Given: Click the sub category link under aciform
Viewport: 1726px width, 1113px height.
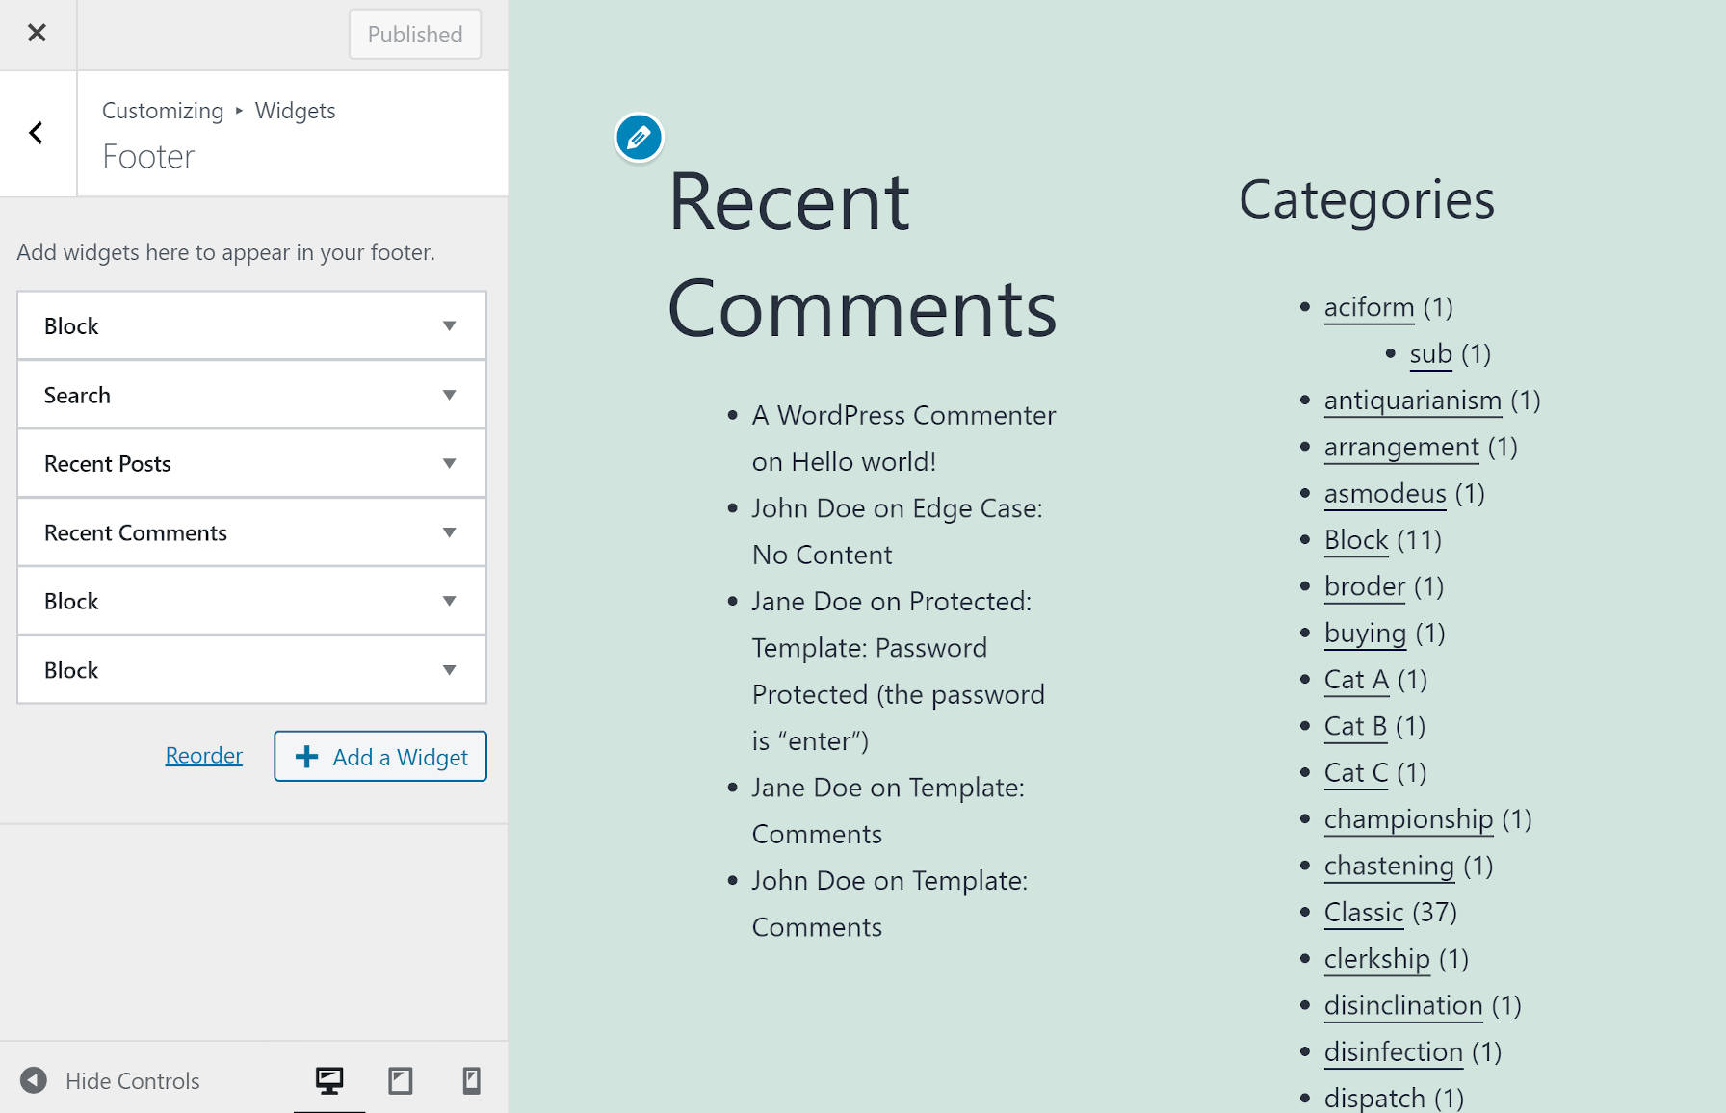Looking at the screenshot, I should [1430, 353].
